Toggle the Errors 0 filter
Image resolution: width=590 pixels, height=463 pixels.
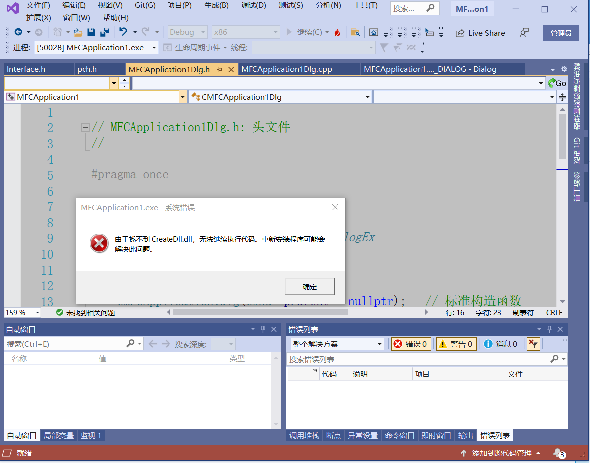pyautogui.click(x=411, y=344)
